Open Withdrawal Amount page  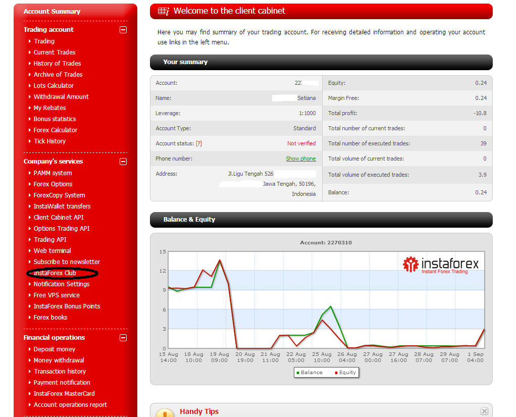click(61, 97)
